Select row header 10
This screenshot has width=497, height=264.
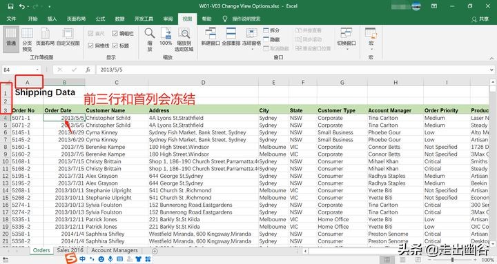(6, 161)
